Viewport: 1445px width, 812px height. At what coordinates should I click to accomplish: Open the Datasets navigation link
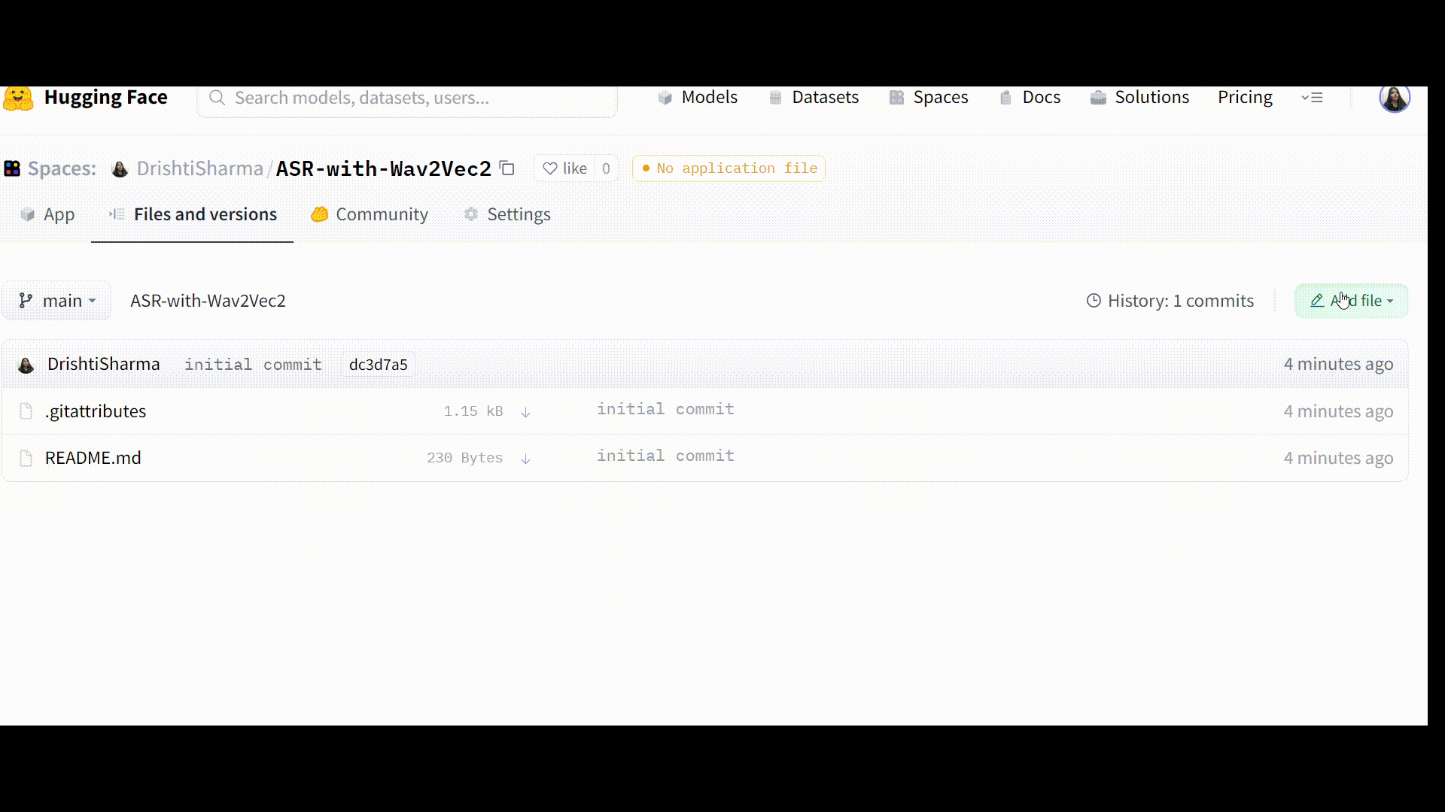click(x=814, y=97)
